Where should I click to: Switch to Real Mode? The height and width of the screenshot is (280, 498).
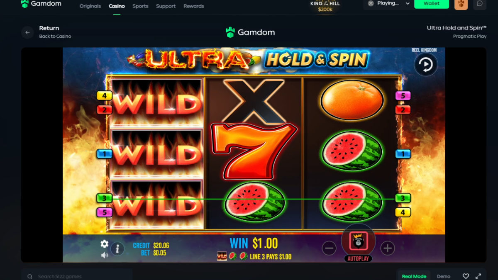tap(414, 276)
